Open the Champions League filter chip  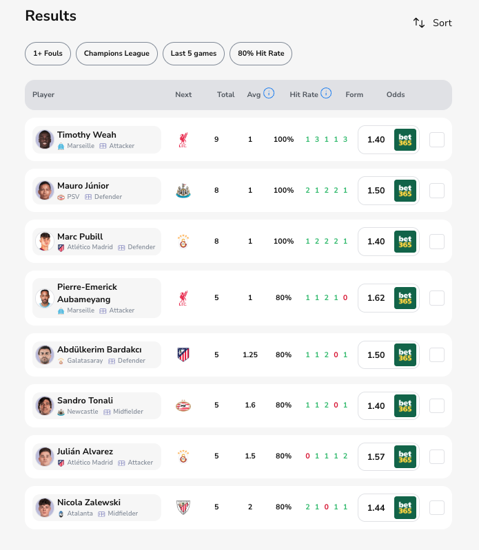pyautogui.click(x=116, y=54)
